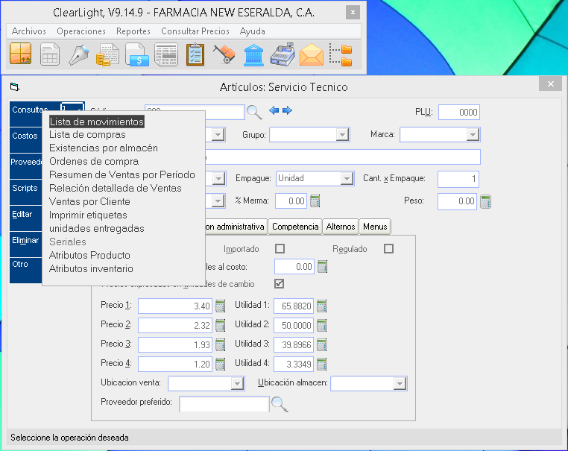Switch to the Alternos tab
Screen dimensions: 568x451
coord(341,227)
